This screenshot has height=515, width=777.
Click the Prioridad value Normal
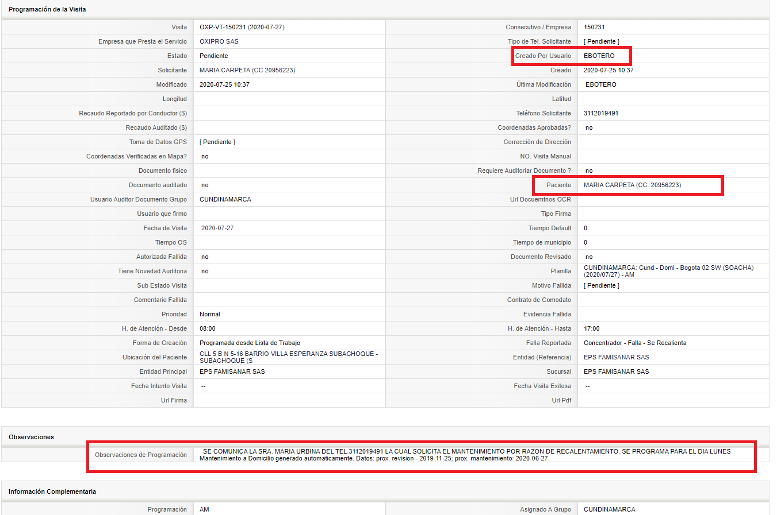coord(210,314)
